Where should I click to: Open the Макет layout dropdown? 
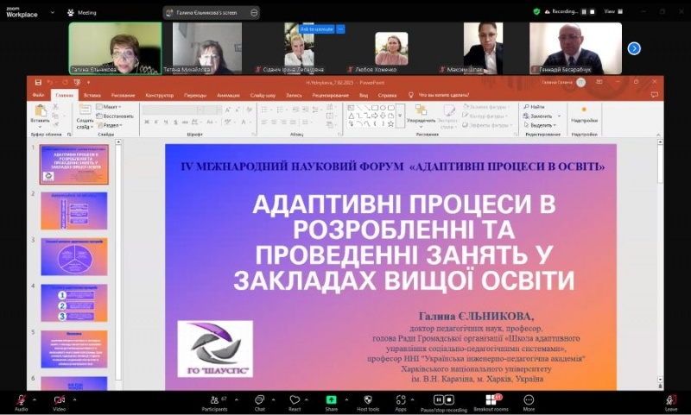109,106
